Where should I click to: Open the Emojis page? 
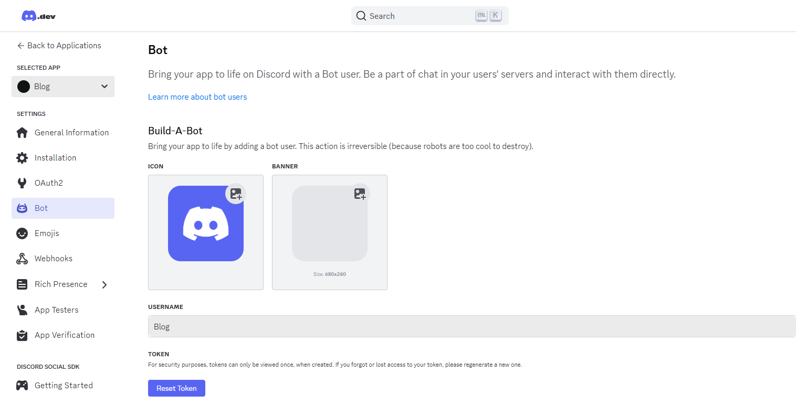pos(63,233)
